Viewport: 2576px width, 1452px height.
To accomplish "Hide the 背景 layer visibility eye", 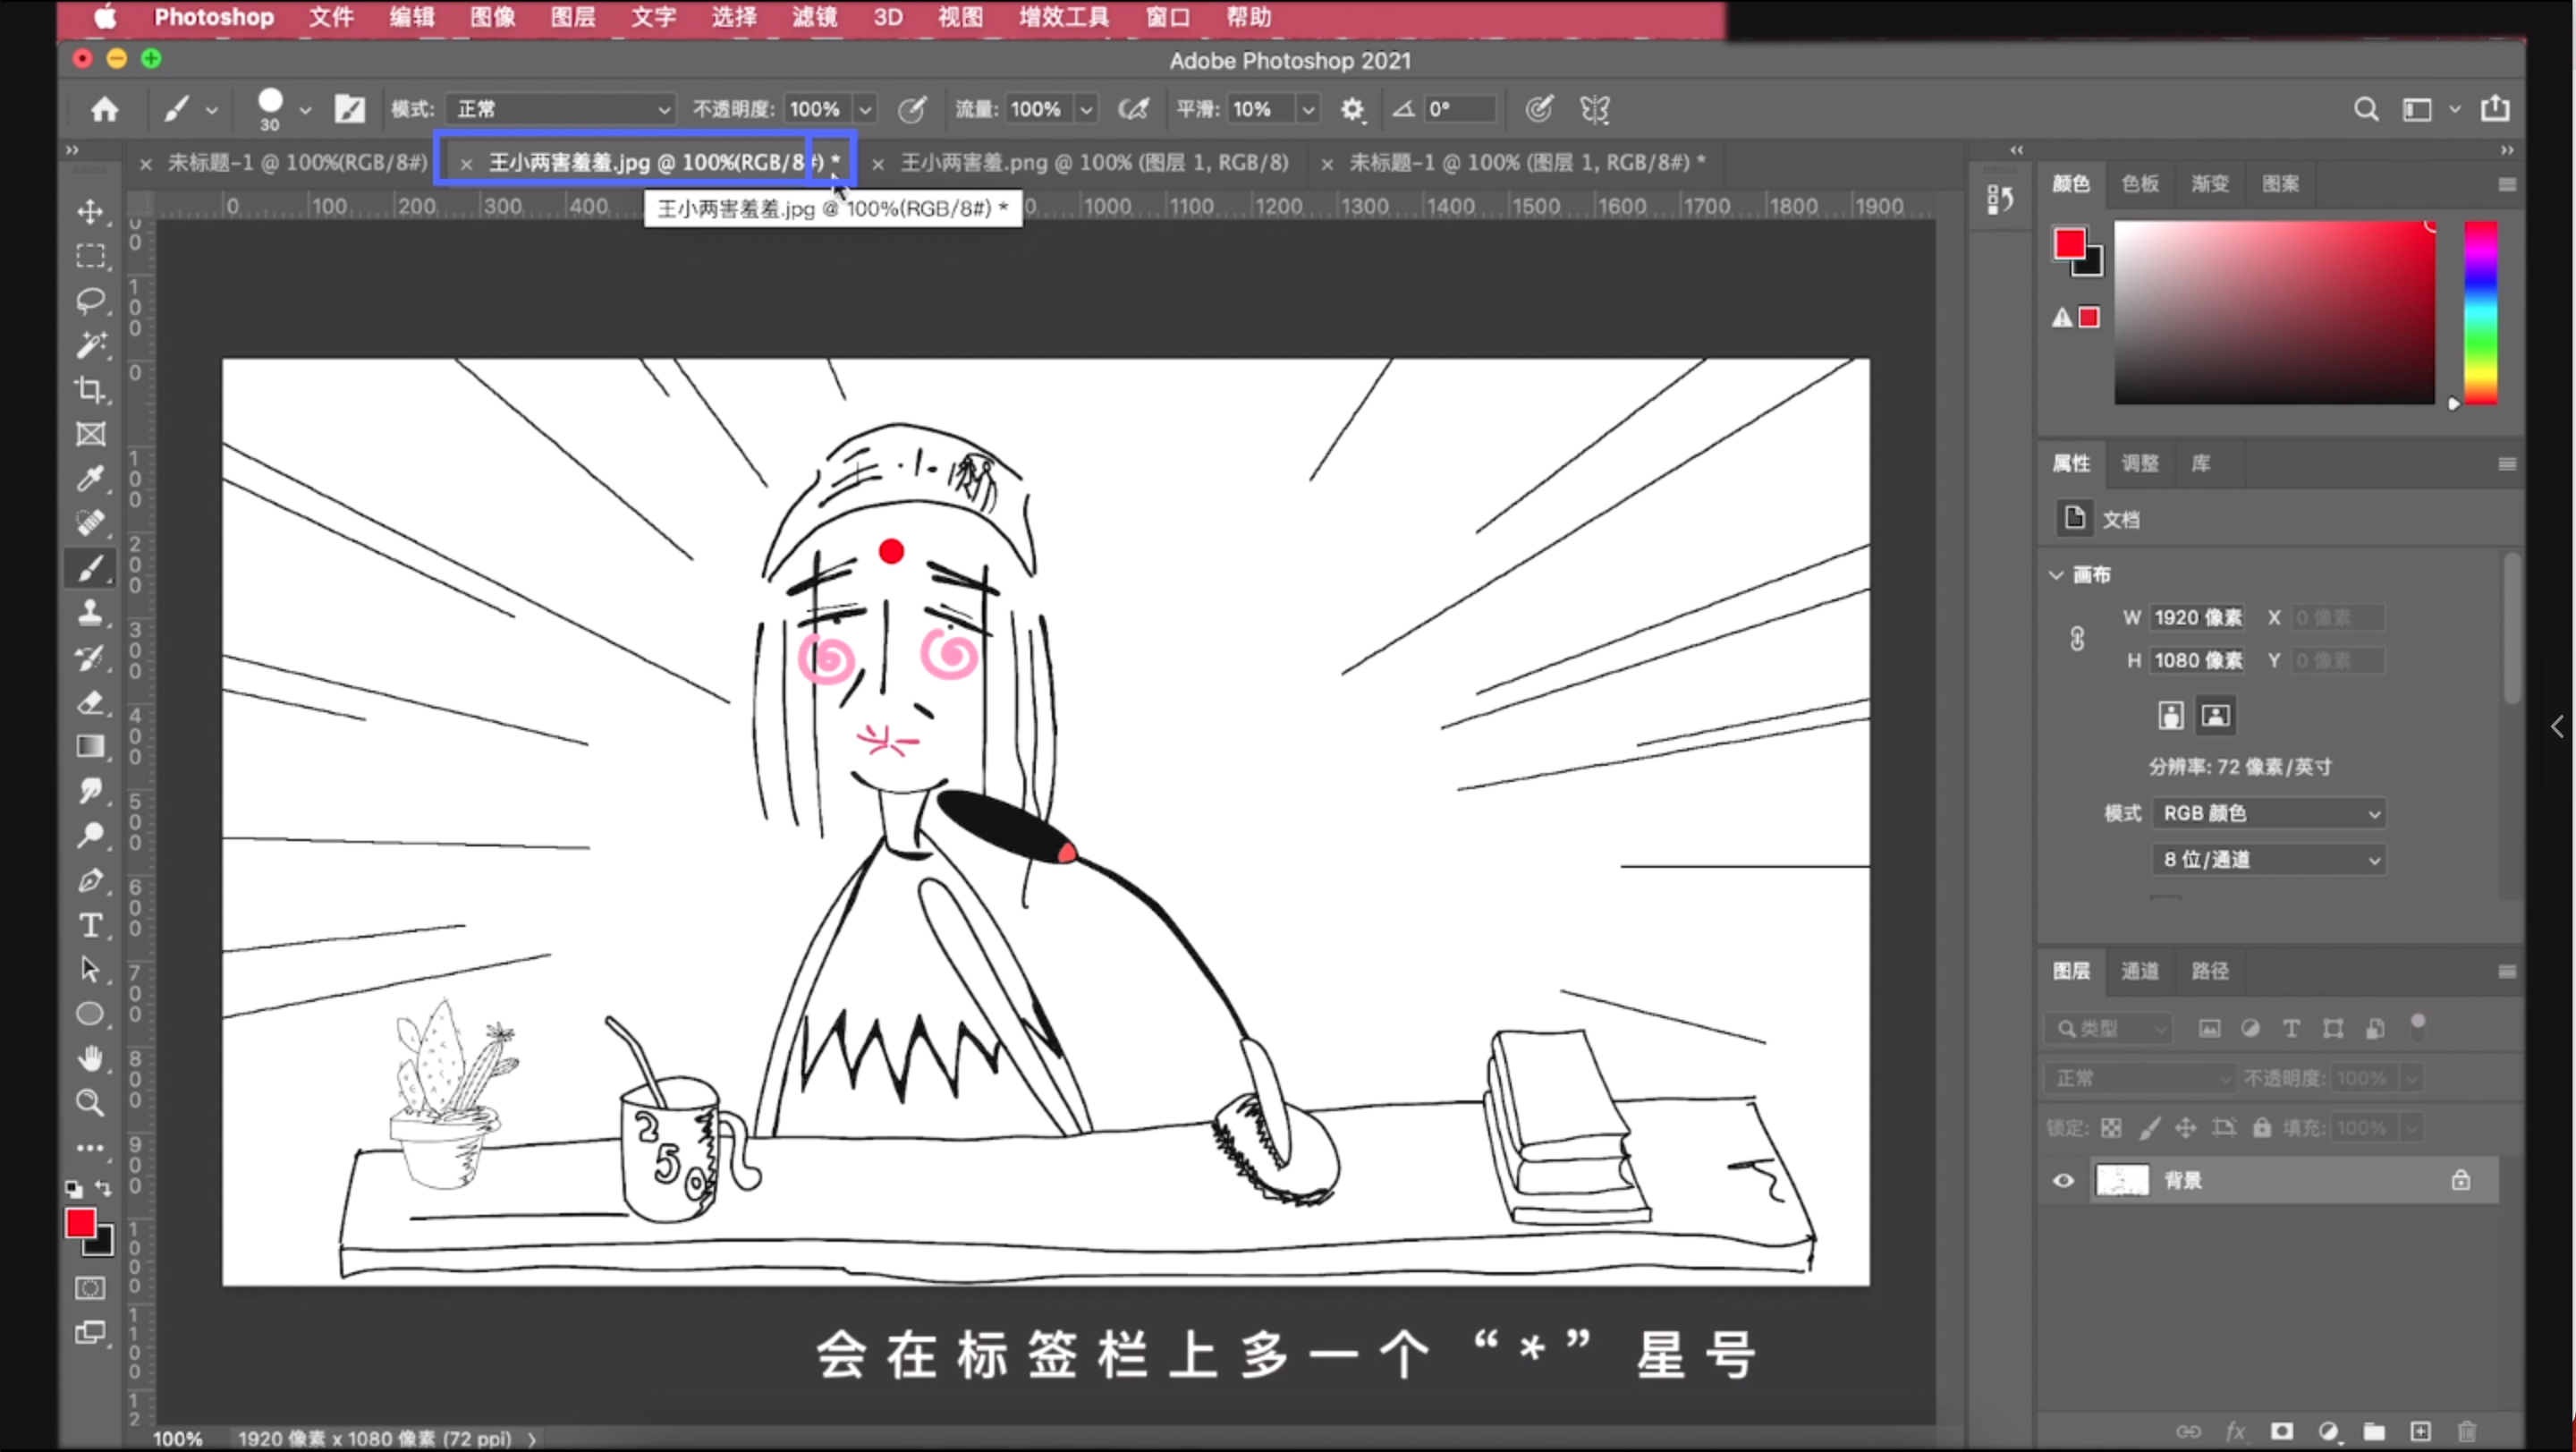I will point(2063,1180).
